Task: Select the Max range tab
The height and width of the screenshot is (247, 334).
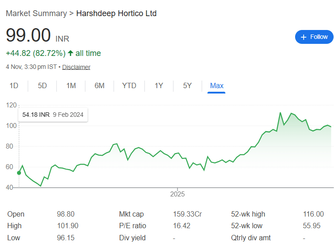Action: click(217, 85)
